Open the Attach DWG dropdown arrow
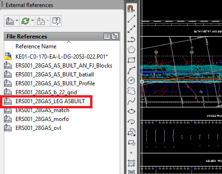The width and height of the screenshot is (222, 174). pos(17,21)
